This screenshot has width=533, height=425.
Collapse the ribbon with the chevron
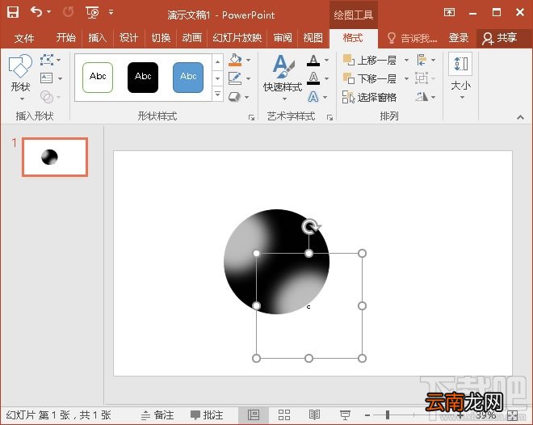point(520,117)
